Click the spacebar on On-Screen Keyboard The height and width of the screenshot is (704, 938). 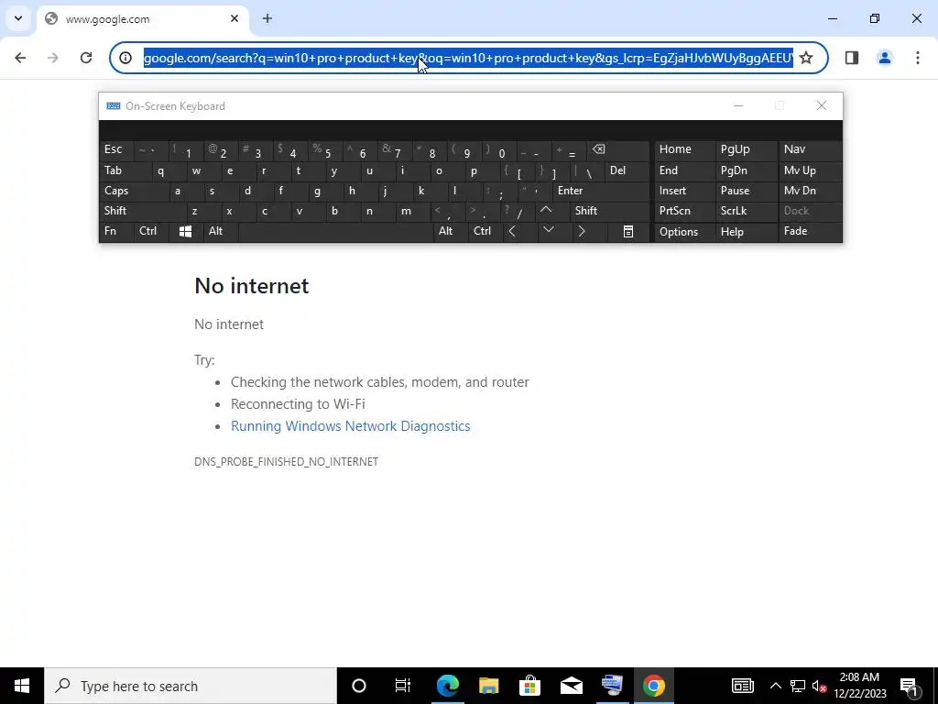[x=335, y=232]
